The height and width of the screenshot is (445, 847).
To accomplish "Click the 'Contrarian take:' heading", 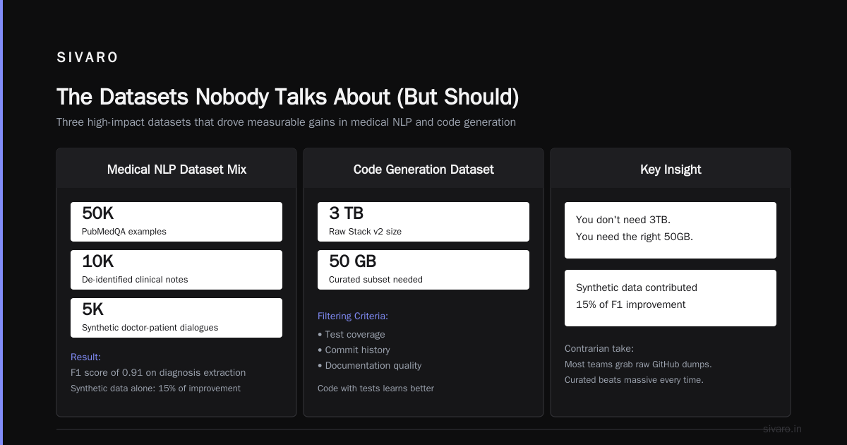I will (599, 349).
